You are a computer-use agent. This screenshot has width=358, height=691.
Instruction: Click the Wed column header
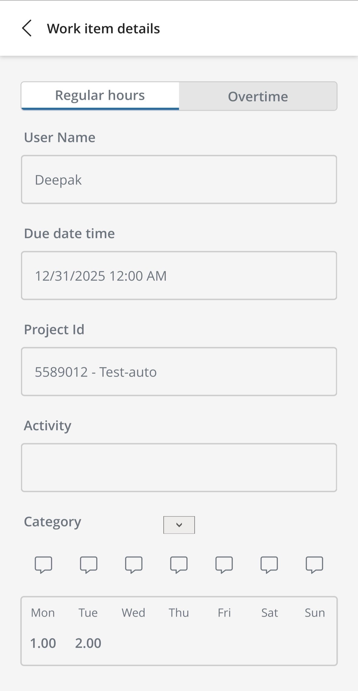[x=133, y=613]
